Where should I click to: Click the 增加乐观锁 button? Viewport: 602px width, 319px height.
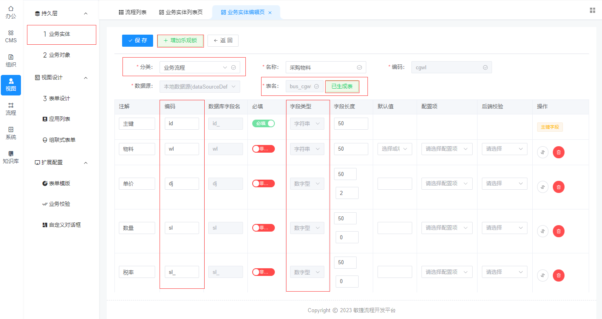(x=180, y=41)
